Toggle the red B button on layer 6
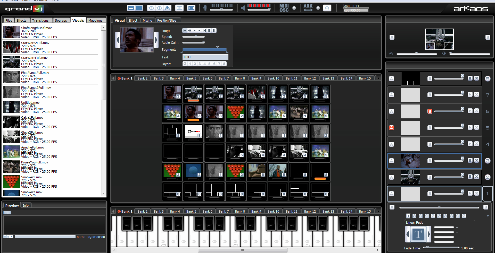 (430, 111)
